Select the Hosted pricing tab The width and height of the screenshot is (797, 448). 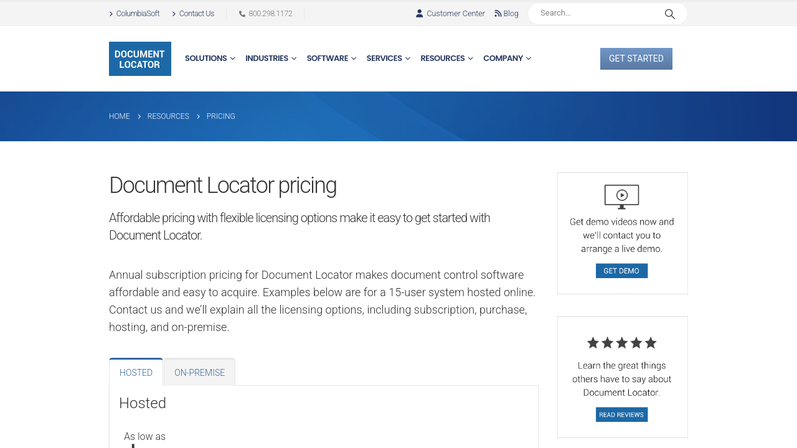[136, 373]
